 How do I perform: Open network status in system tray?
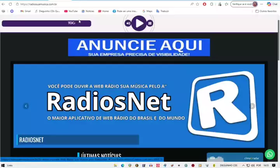click(248, 165)
